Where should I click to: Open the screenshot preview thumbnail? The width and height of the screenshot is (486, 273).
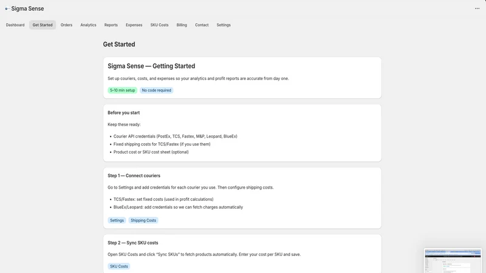tap(453, 261)
